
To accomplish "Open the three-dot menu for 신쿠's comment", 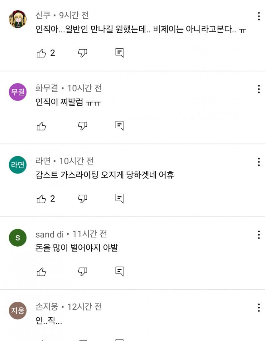I will point(259,16).
